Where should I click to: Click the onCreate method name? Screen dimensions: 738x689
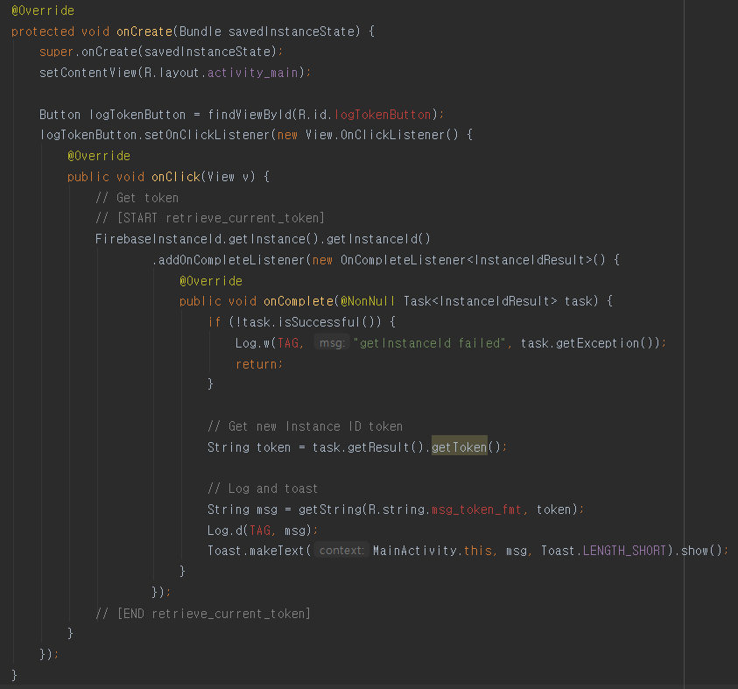(x=144, y=32)
